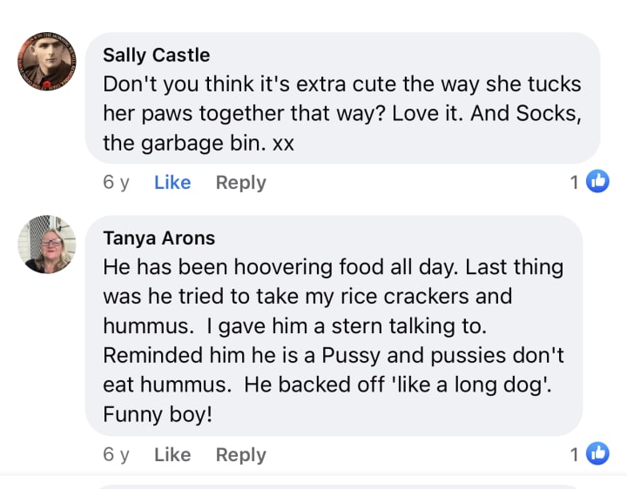
Task: View reaction count on Tanya Arons' comment
Action: [575, 453]
